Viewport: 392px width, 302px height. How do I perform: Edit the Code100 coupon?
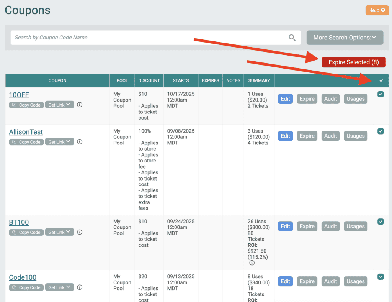pyautogui.click(x=285, y=281)
